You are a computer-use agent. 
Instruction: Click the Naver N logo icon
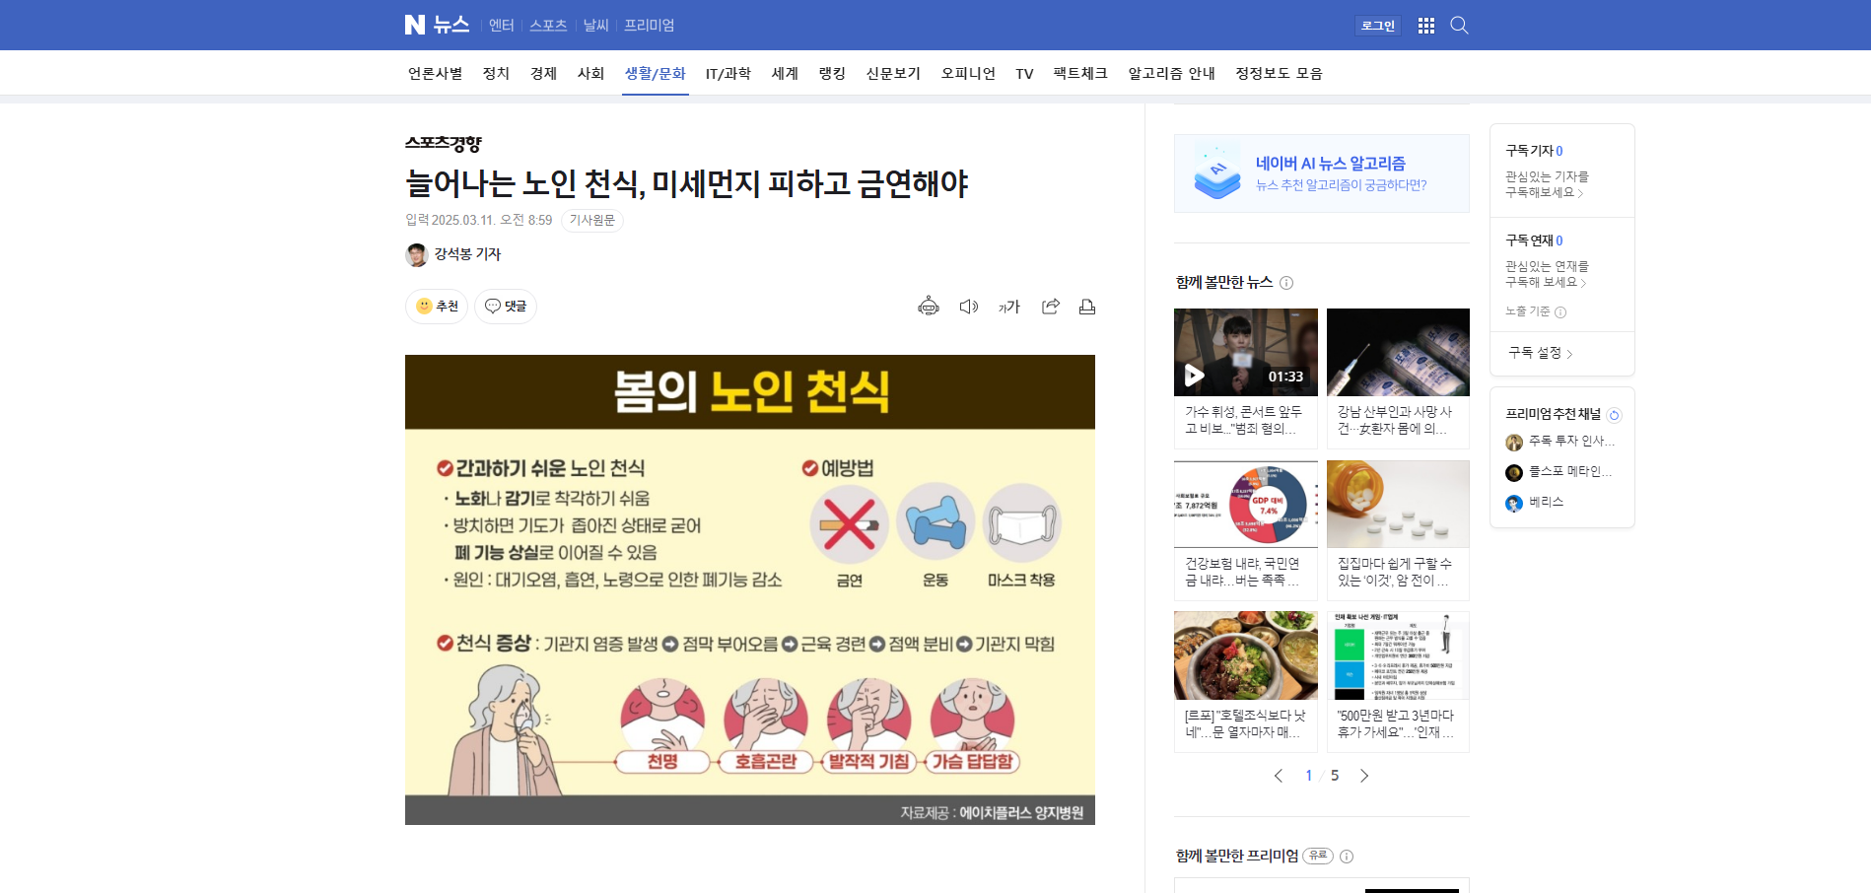pos(415,25)
